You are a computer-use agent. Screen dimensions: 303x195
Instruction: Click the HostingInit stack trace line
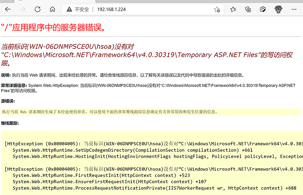(158, 156)
